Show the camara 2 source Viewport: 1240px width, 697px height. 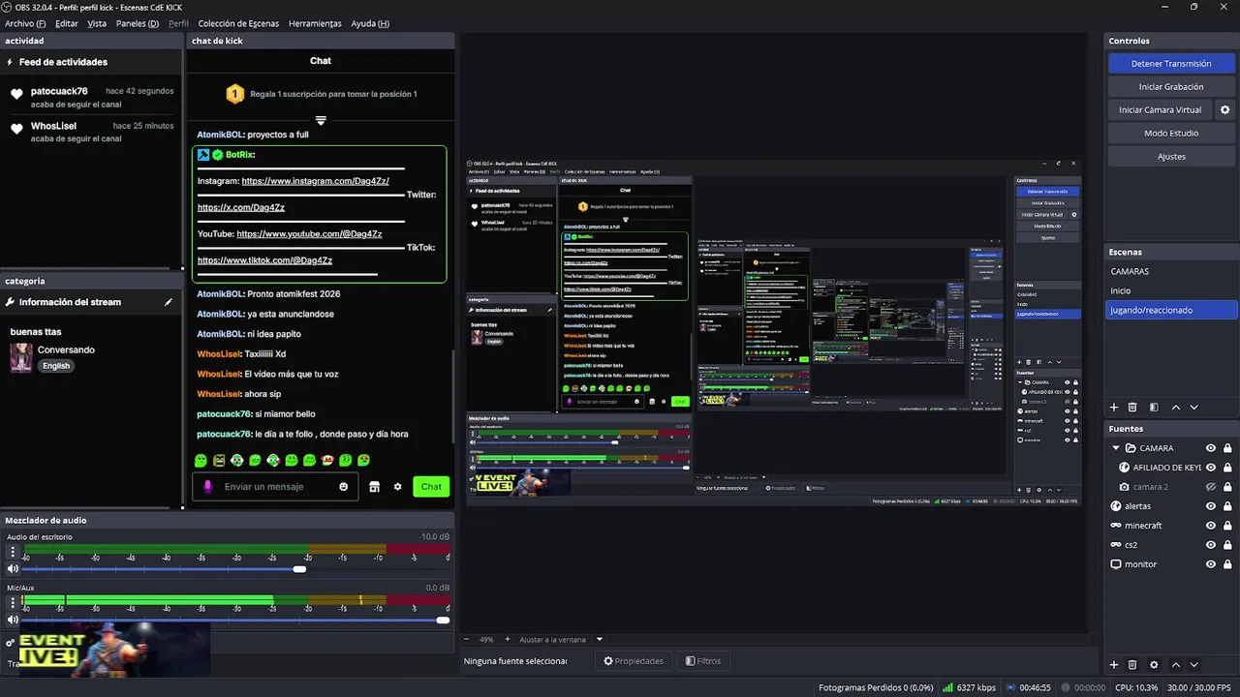pos(1210,487)
